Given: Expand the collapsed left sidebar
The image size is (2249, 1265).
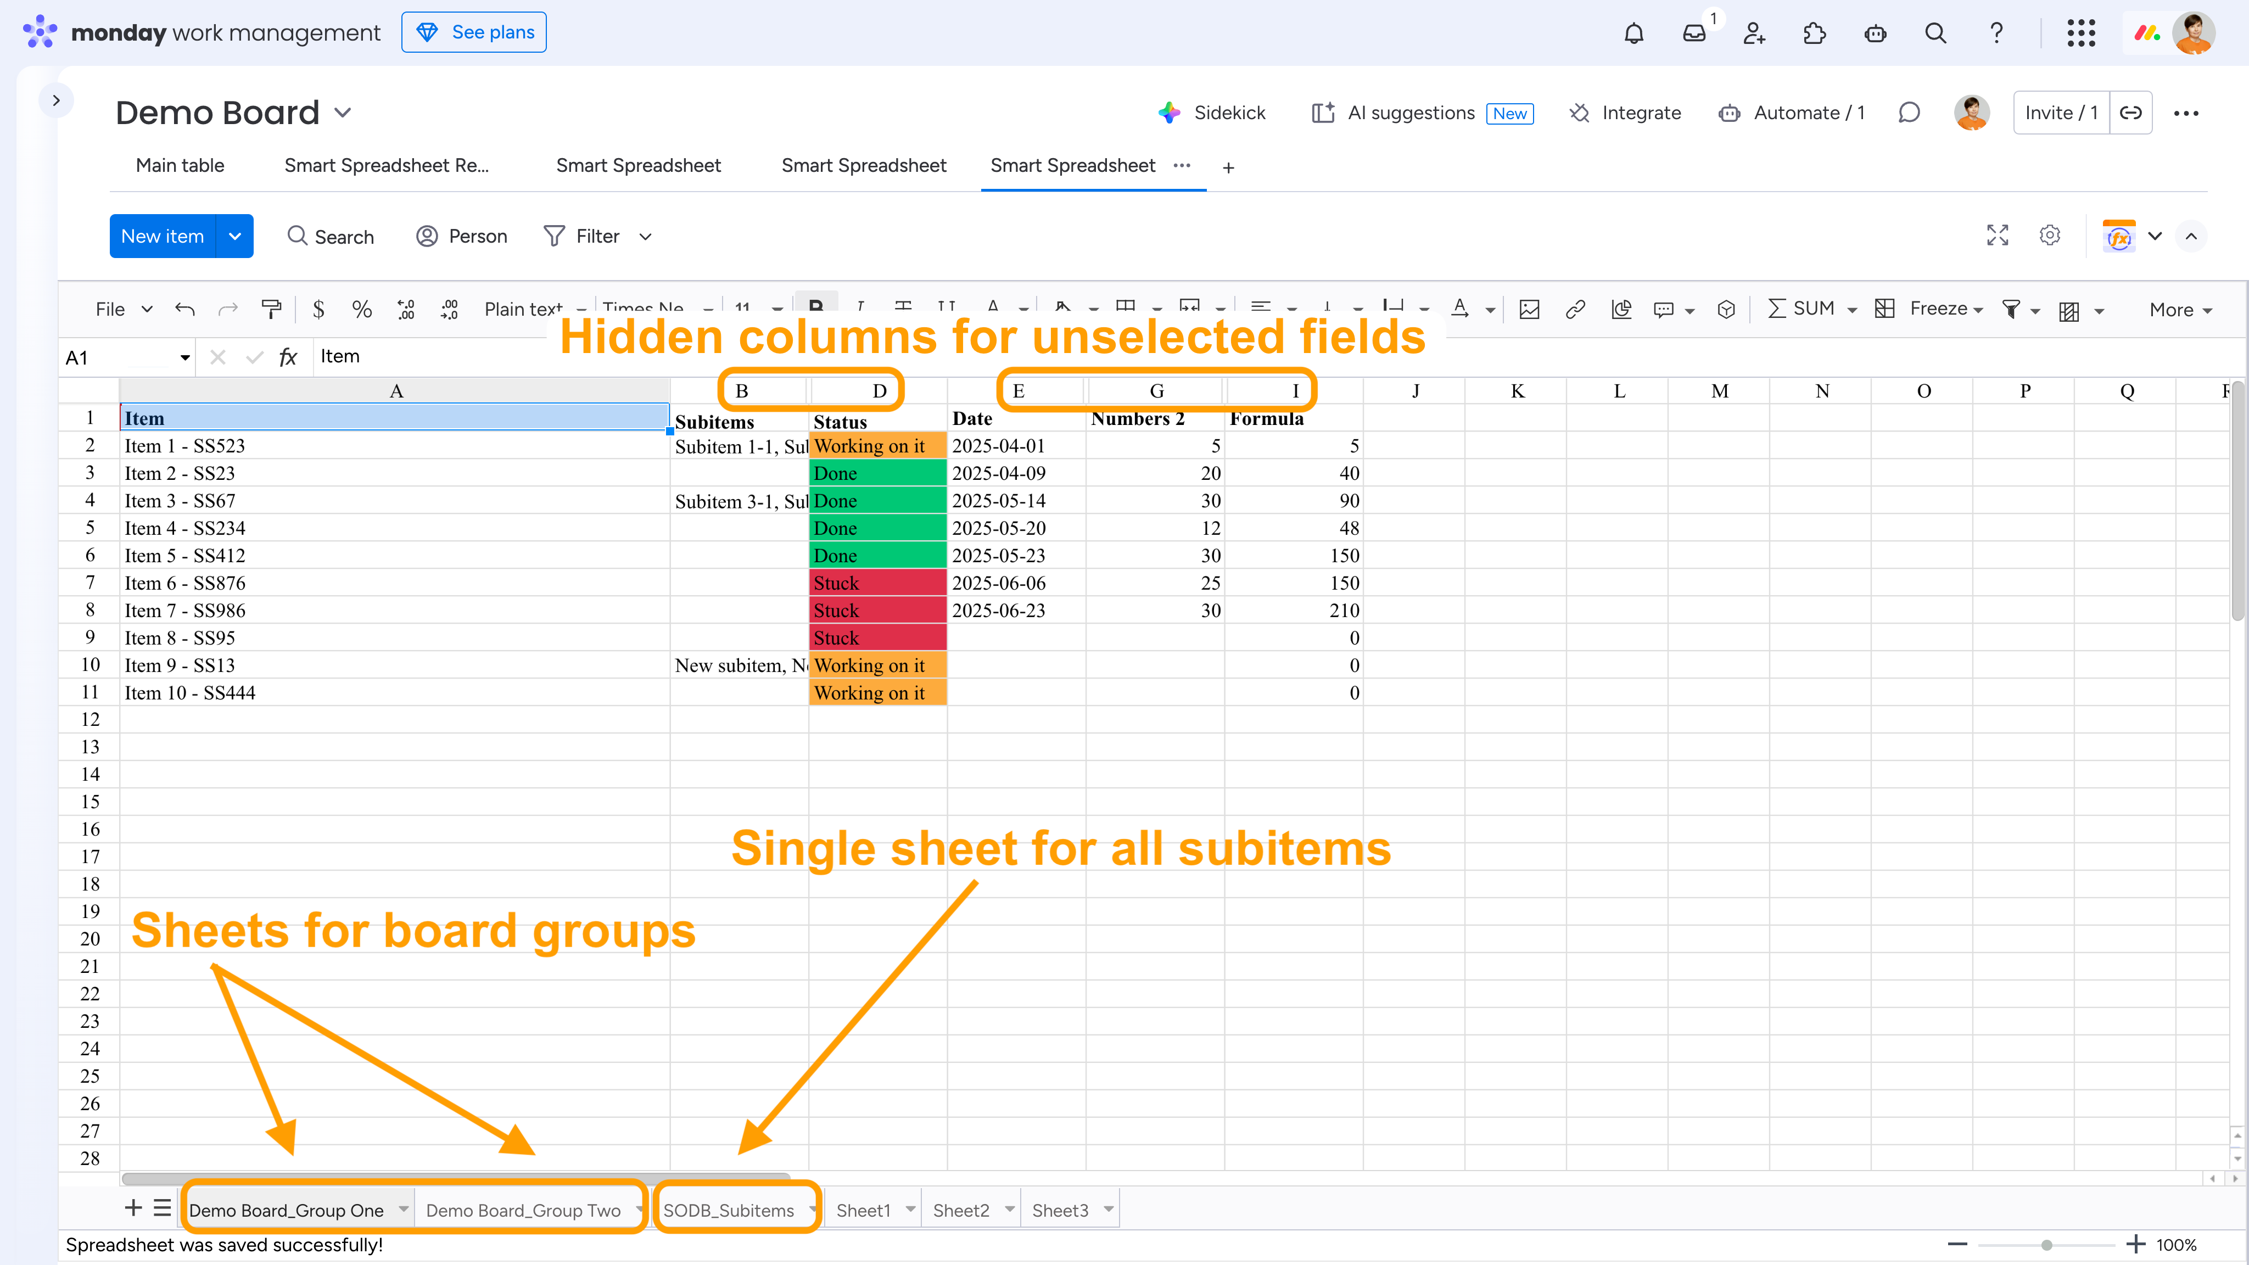Looking at the screenshot, I should click(x=56, y=100).
